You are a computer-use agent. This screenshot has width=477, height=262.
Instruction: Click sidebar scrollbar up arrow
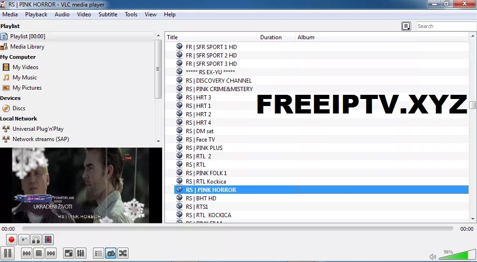coord(158,35)
